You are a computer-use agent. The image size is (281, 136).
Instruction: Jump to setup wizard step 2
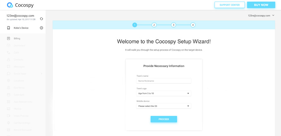[x=154, y=25]
